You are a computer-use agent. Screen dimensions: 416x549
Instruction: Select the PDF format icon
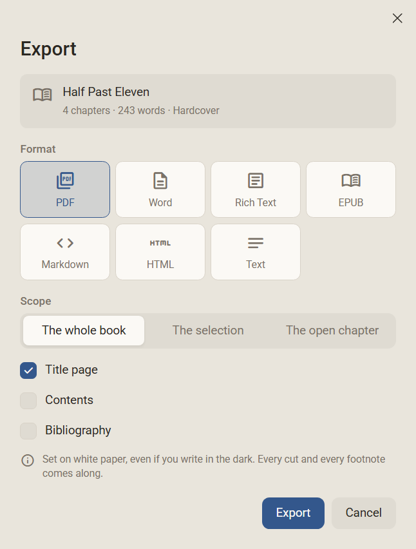point(65,180)
